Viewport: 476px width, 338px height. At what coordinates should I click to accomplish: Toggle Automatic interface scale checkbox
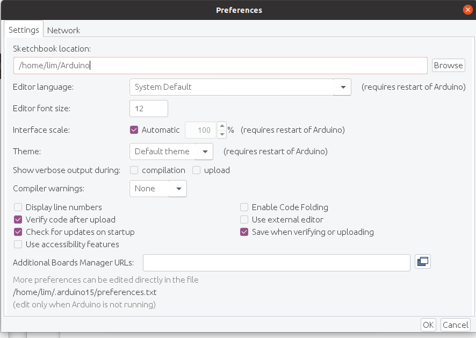[x=134, y=130]
